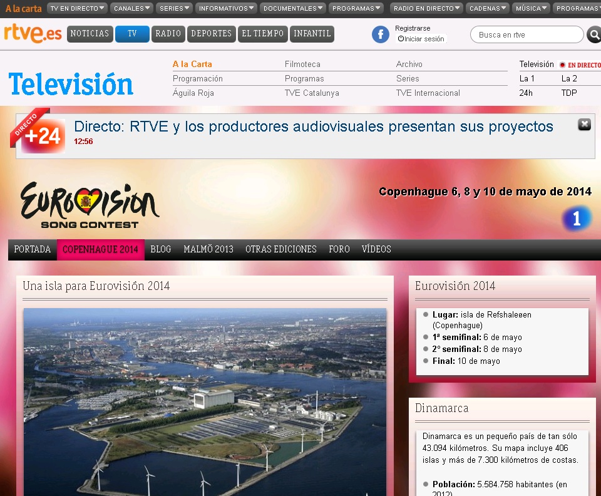Open the Filmoteca link
The height and width of the screenshot is (496, 601).
coord(302,64)
